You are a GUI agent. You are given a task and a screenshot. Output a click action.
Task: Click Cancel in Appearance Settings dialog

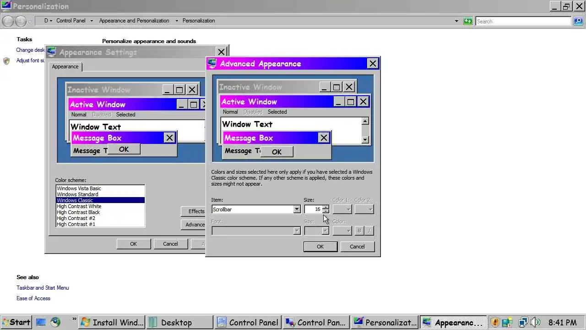pyautogui.click(x=170, y=244)
